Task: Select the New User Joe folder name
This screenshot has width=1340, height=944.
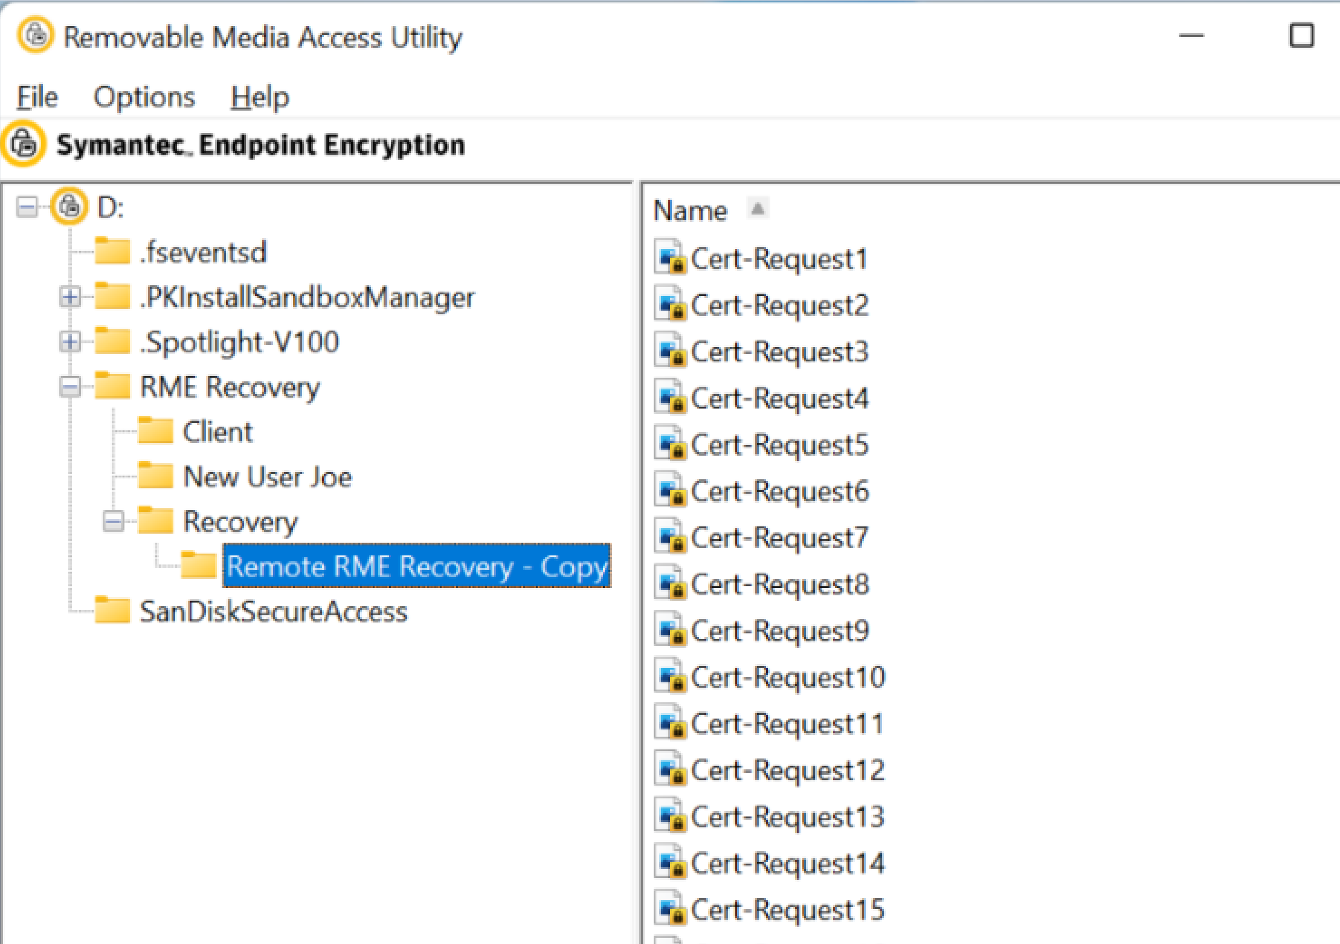Action: click(x=268, y=476)
